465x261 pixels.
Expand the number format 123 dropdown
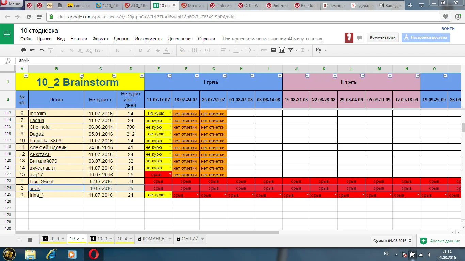(x=99, y=50)
